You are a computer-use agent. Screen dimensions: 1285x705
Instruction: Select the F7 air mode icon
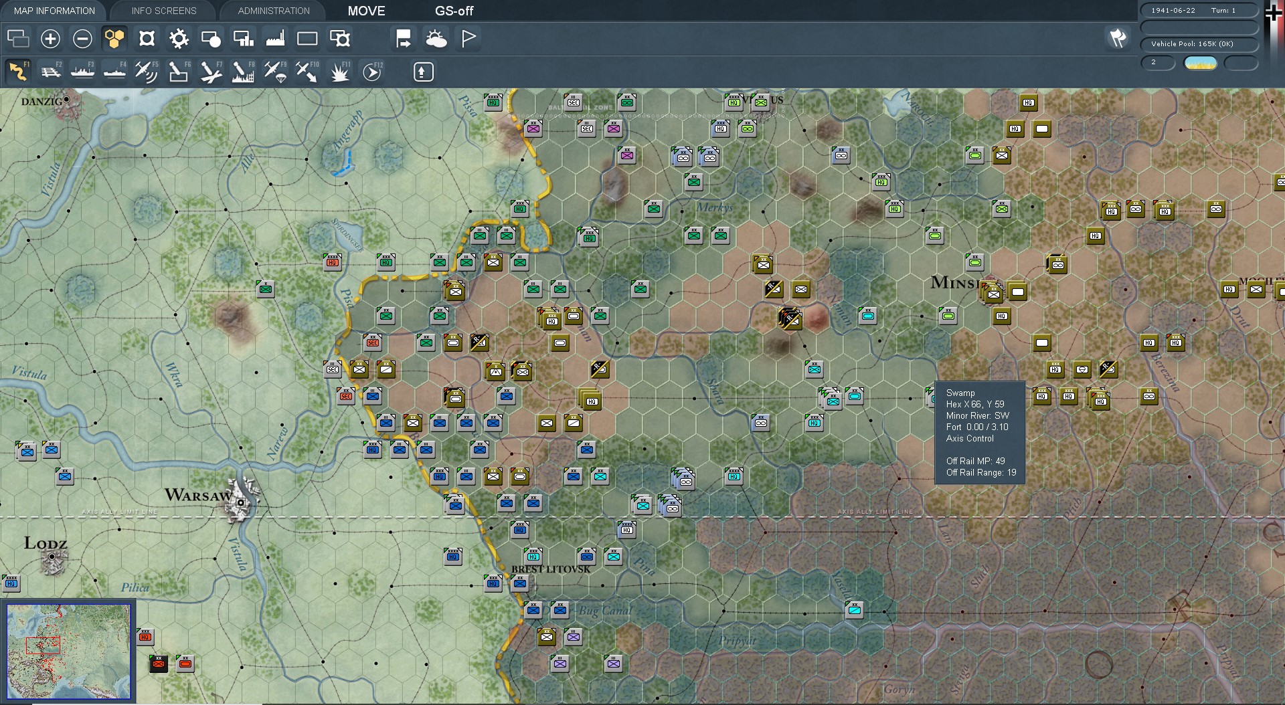(211, 71)
